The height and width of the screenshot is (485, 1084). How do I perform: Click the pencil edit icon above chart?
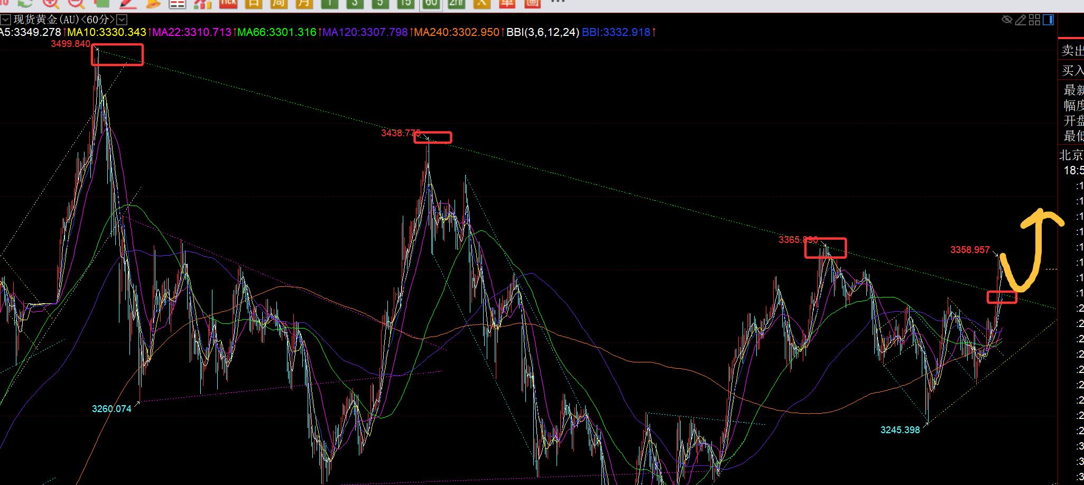click(1021, 20)
